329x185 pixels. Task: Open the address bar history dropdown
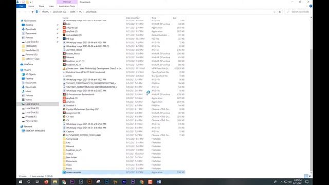coord(274,12)
